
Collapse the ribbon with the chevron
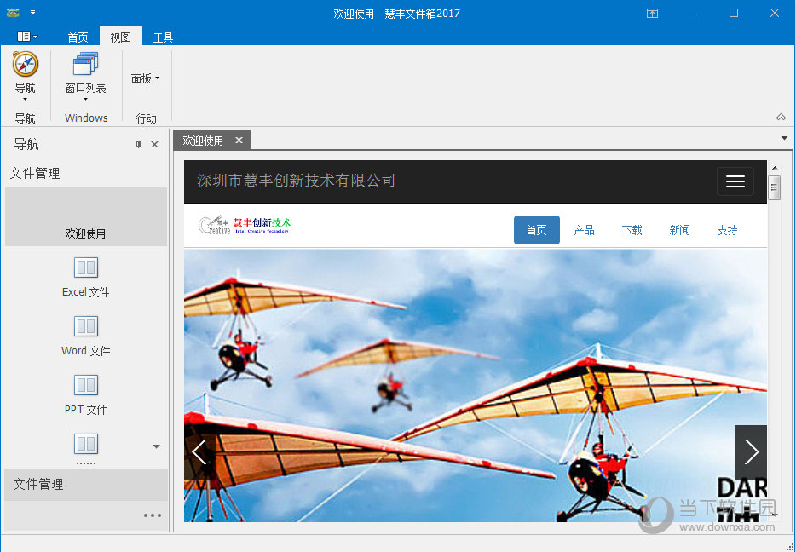pyautogui.click(x=781, y=118)
